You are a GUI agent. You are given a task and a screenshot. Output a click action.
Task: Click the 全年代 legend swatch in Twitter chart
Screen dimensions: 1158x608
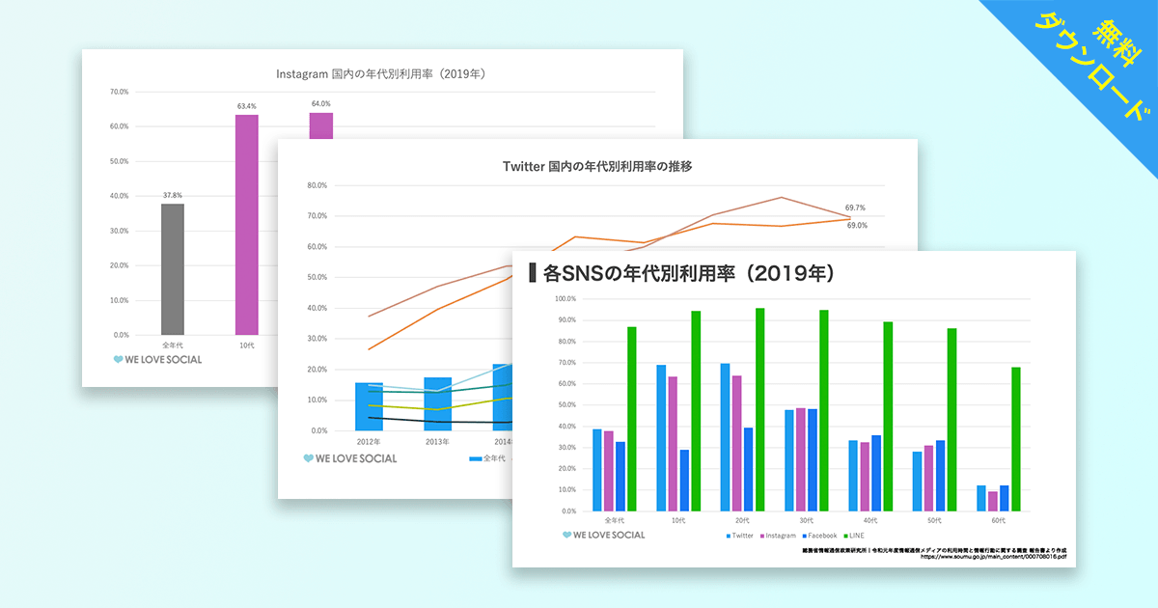[x=476, y=458]
